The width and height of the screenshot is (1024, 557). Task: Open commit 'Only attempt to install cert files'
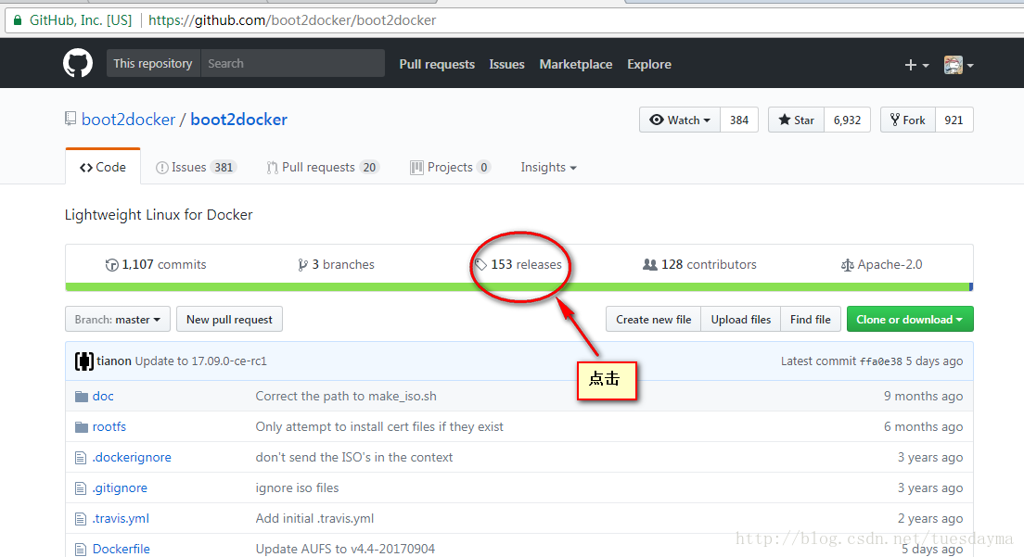click(379, 426)
